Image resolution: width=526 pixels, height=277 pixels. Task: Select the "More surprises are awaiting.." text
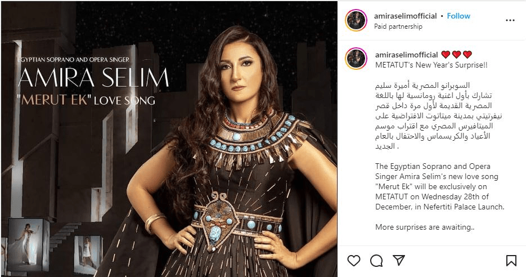(x=425, y=227)
